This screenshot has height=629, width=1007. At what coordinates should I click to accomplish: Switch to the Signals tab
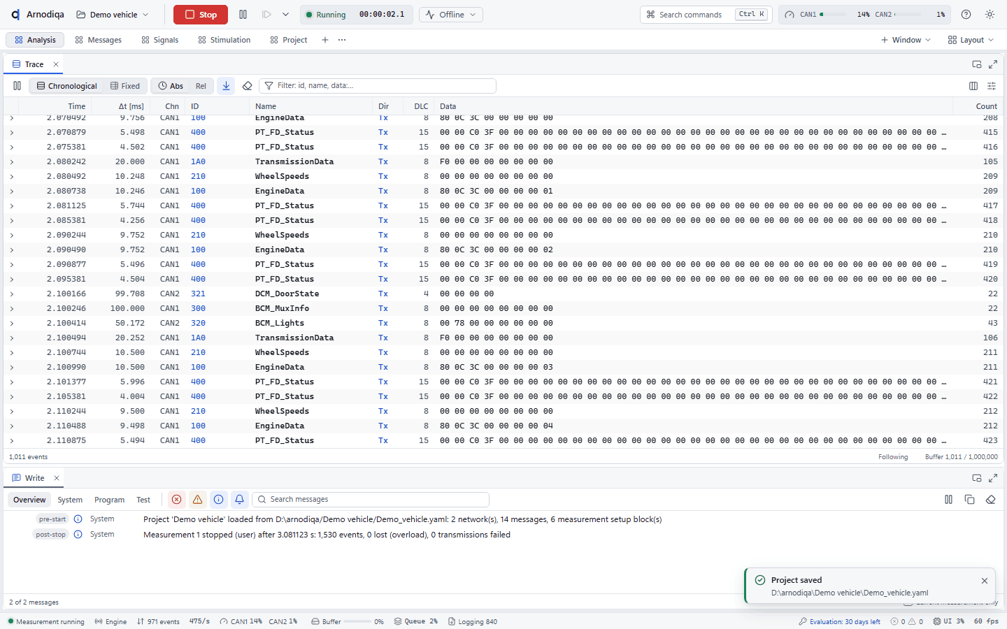click(160, 40)
